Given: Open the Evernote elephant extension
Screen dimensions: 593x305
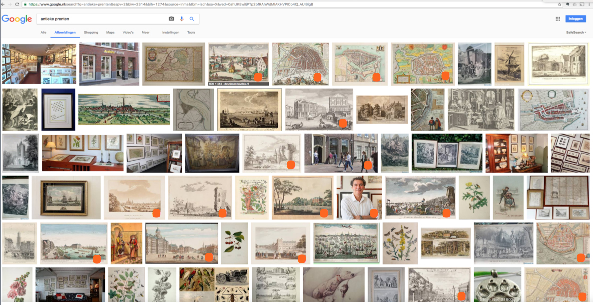Looking at the screenshot, I should (x=568, y=4).
